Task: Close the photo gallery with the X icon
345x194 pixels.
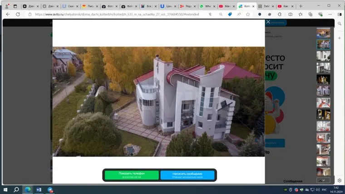Action: pyautogui.click(x=268, y=22)
